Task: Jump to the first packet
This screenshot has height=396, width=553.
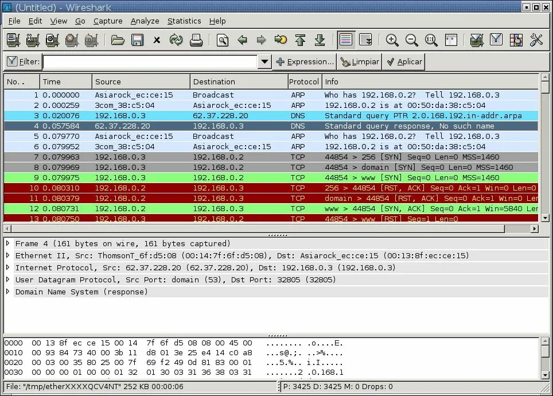Action: coord(300,40)
